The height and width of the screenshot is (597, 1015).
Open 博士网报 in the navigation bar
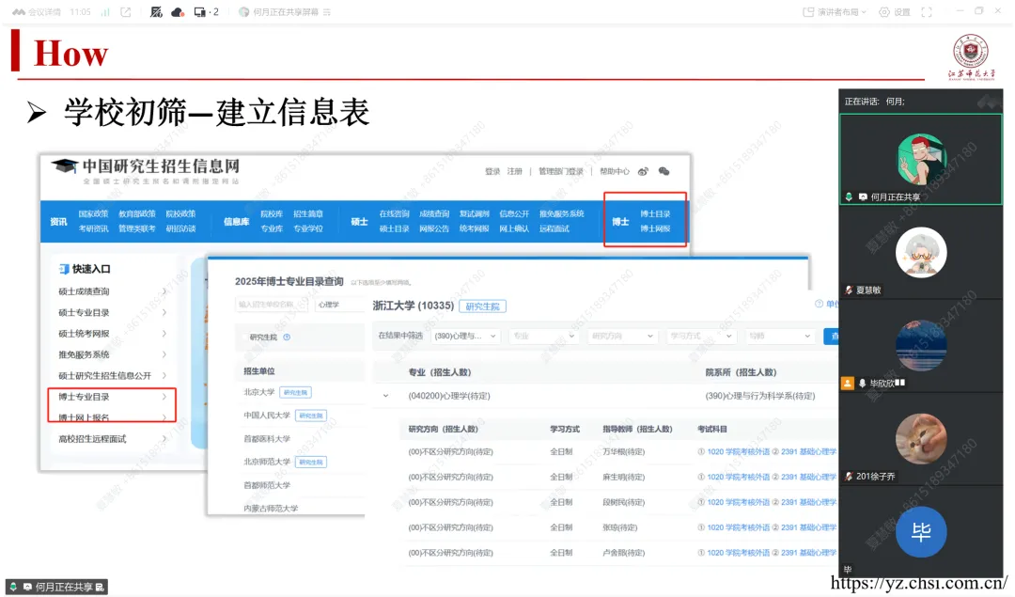coord(655,228)
